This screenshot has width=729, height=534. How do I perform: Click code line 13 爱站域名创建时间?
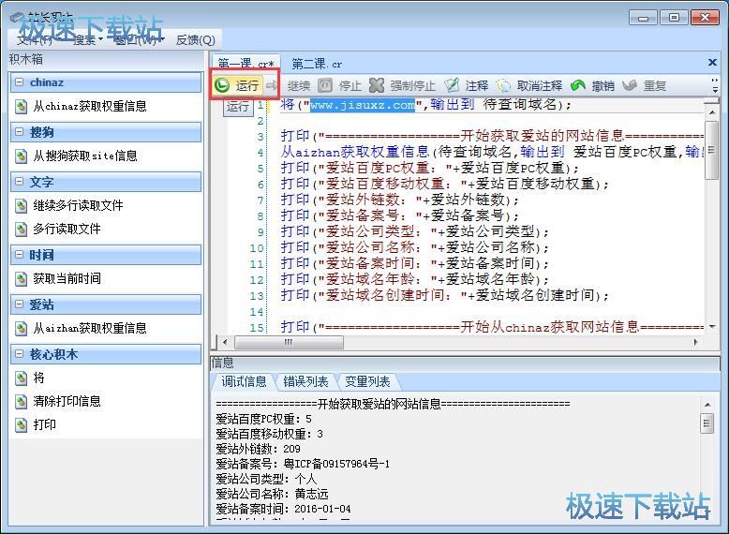click(x=445, y=295)
